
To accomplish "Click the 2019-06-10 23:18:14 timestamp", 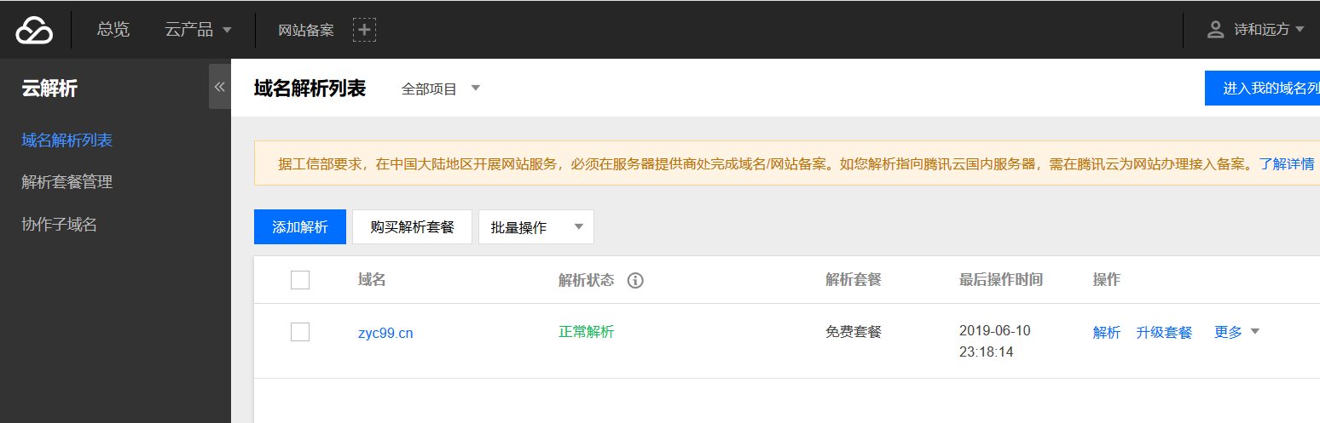I will (995, 340).
